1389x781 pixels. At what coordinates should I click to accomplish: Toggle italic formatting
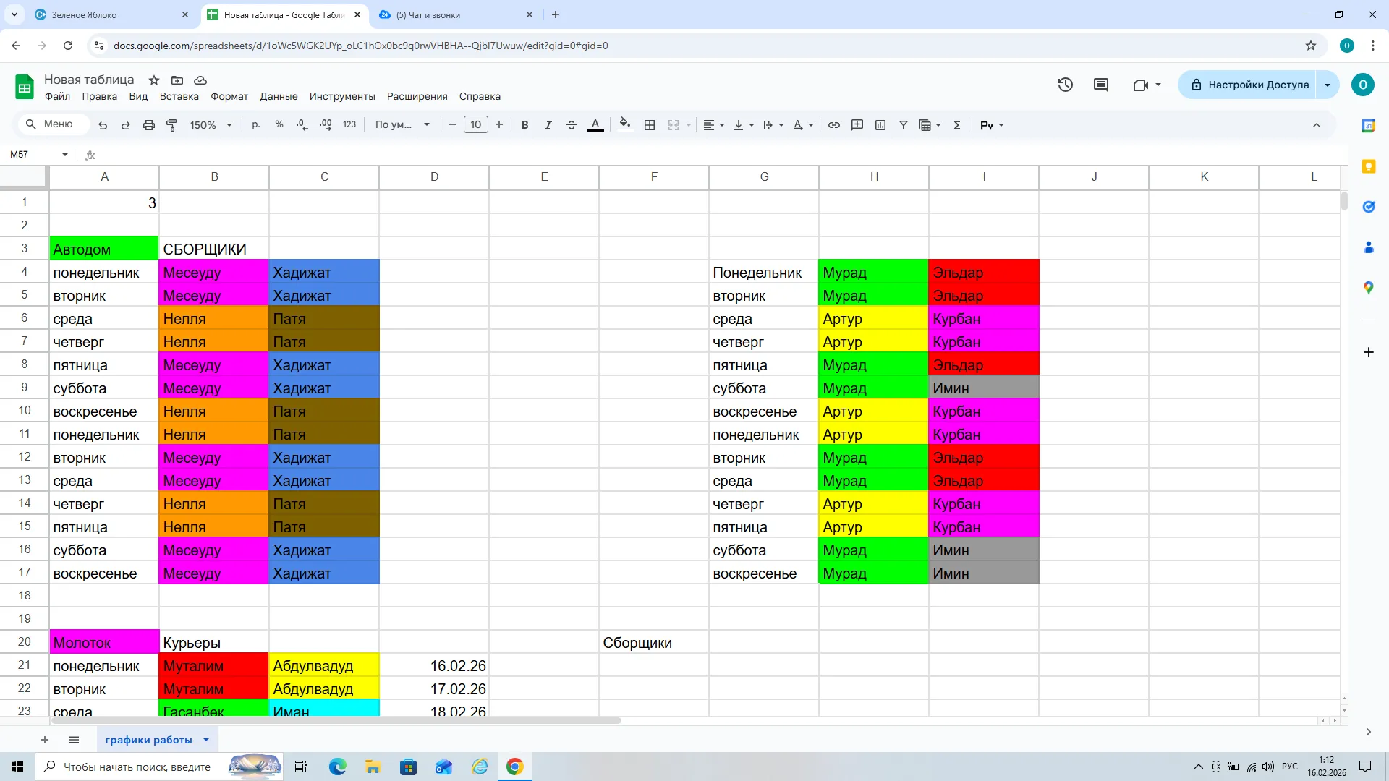pos(548,125)
